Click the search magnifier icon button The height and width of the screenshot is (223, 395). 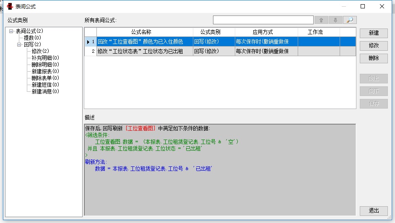(x=349, y=20)
